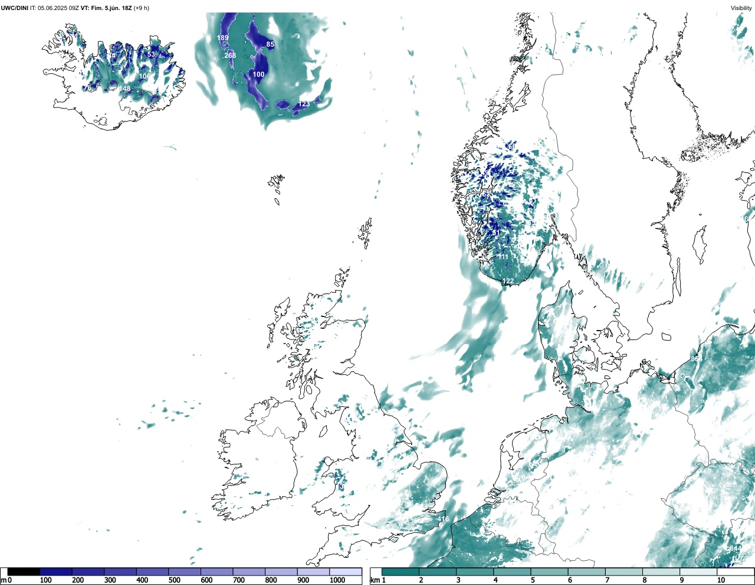Screen dimensions: 755x585
Task: Click the 'm' unit label on the left legend
Action: (x=4, y=581)
